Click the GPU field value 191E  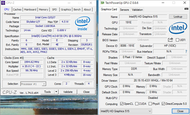coord(128,22)
